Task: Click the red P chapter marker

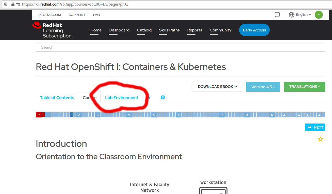Action: [38, 115]
